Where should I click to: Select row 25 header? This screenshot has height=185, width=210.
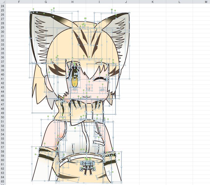pos(3,10)
